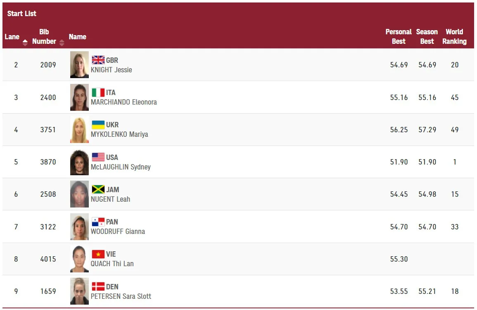Sort the list by Lane column arrow
Image resolution: width=477 pixels, height=310 pixels.
tap(25, 43)
